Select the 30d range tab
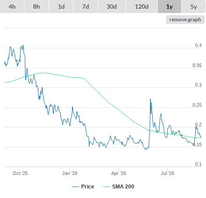 click(x=112, y=7)
